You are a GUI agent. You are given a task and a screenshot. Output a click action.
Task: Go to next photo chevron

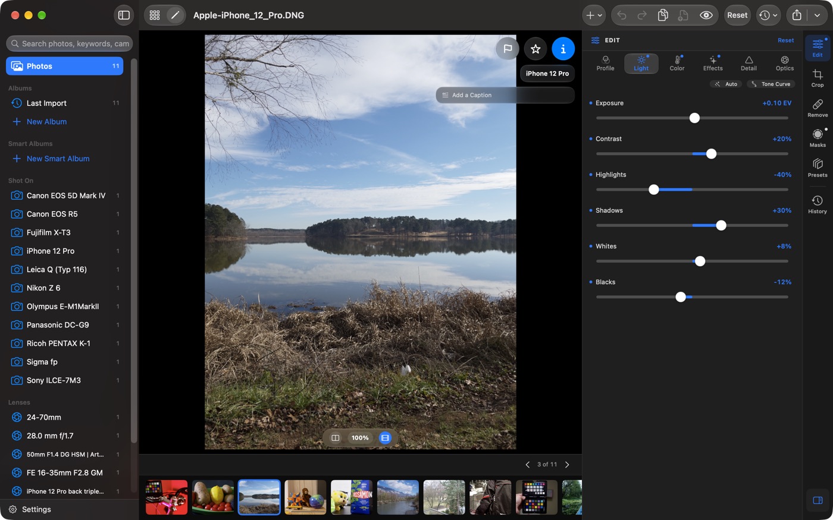(567, 465)
